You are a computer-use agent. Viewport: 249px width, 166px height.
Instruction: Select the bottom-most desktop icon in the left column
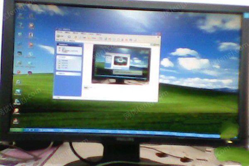tap(16, 121)
